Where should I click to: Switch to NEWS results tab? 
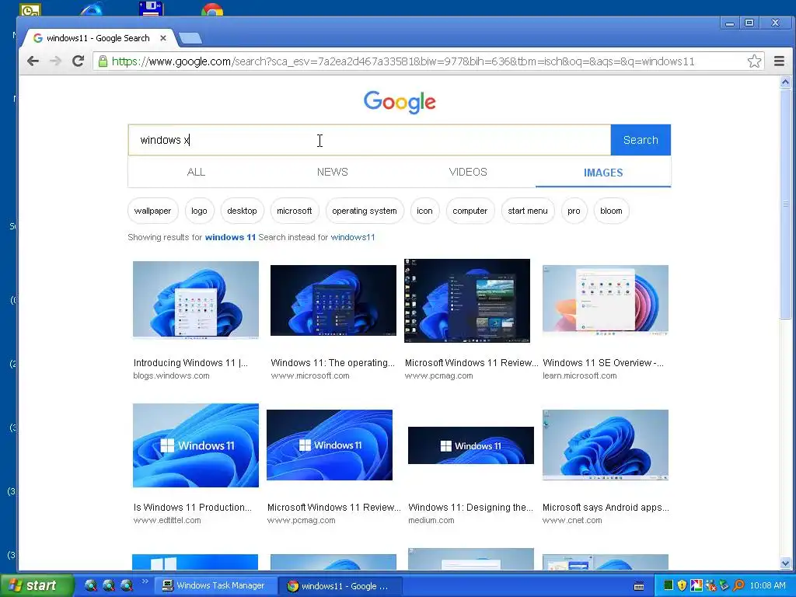333,172
